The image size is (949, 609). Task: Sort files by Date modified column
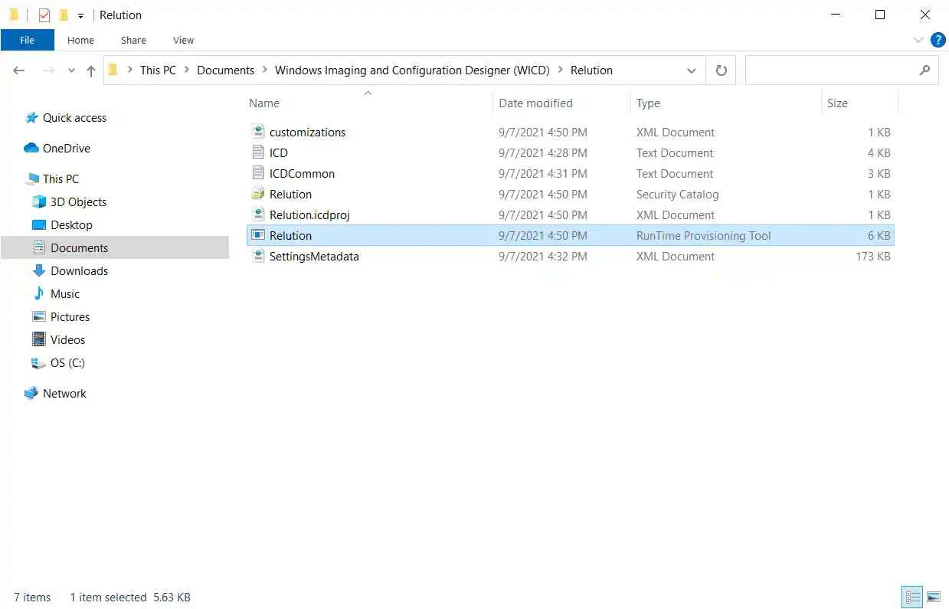point(535,103)
